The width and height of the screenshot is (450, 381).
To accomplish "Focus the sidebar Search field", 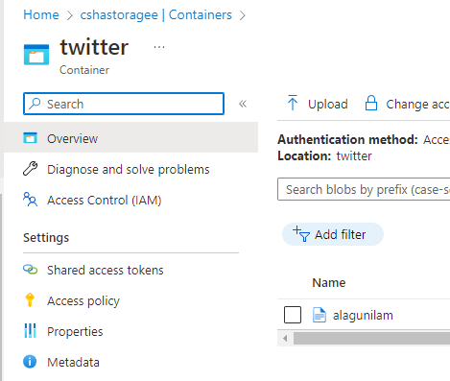I will [124, 104].
